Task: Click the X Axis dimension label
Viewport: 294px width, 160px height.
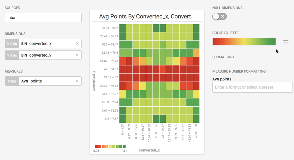Action: tap(12, 43)
